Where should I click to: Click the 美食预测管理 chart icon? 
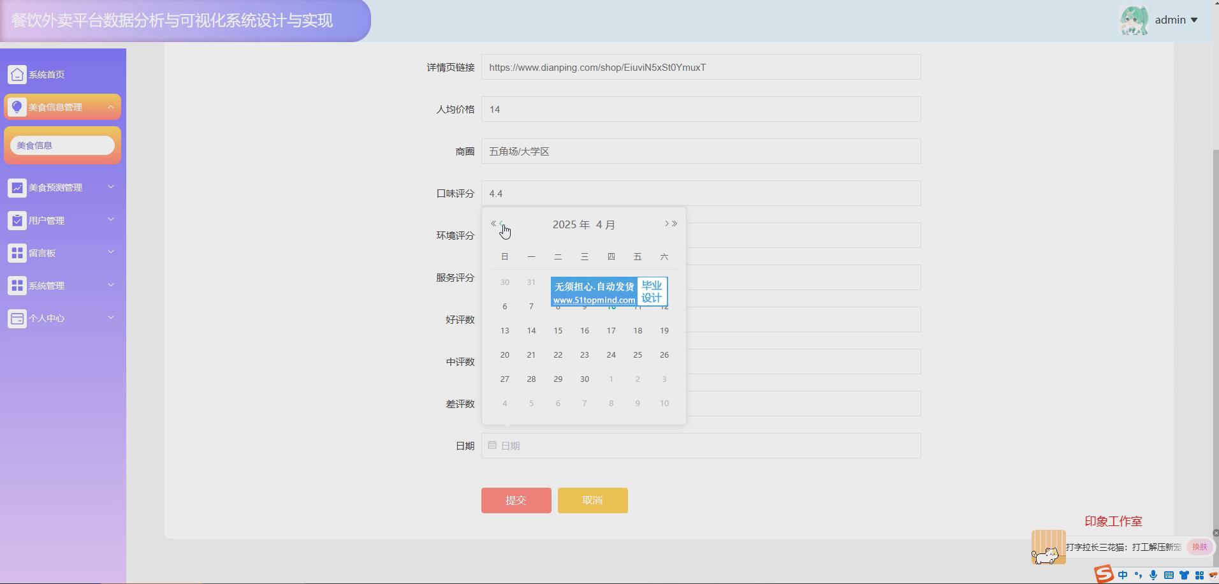[x=17, y=187]
